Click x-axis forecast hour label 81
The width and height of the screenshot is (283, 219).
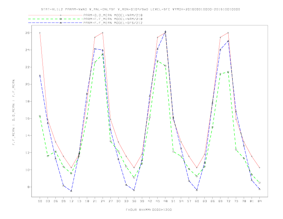point(252,201)
